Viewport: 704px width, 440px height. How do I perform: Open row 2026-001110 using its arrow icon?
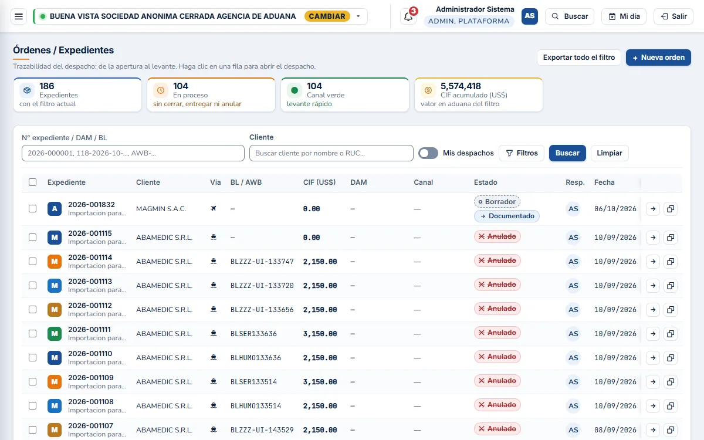pos(653,358)
